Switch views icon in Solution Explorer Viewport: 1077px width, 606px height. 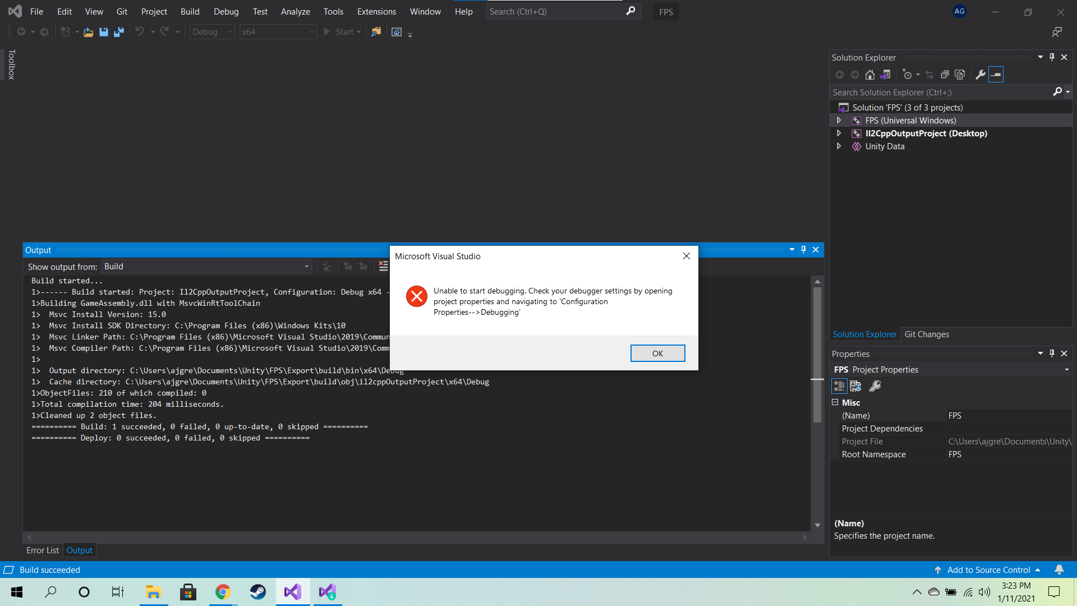(885, 75)
